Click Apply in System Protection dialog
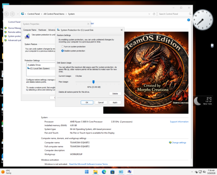The image size is (217, 175). pyautogui.click(x=115, y=102)
